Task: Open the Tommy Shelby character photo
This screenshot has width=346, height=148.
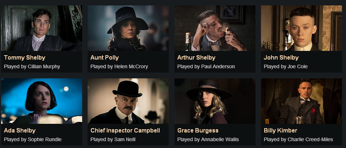Action: tap(42, 28)
